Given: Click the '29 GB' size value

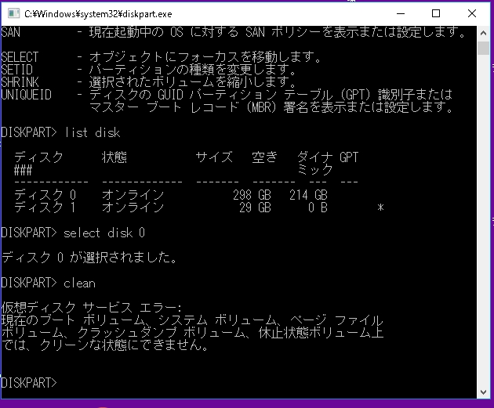Looking at the screenshot, I should pos(255,208).
